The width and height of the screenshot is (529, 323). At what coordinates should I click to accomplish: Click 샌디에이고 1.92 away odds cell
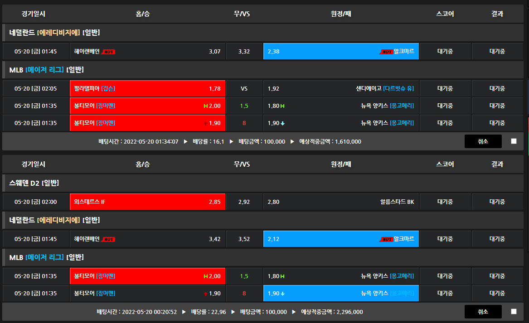[x=341, y=89]
